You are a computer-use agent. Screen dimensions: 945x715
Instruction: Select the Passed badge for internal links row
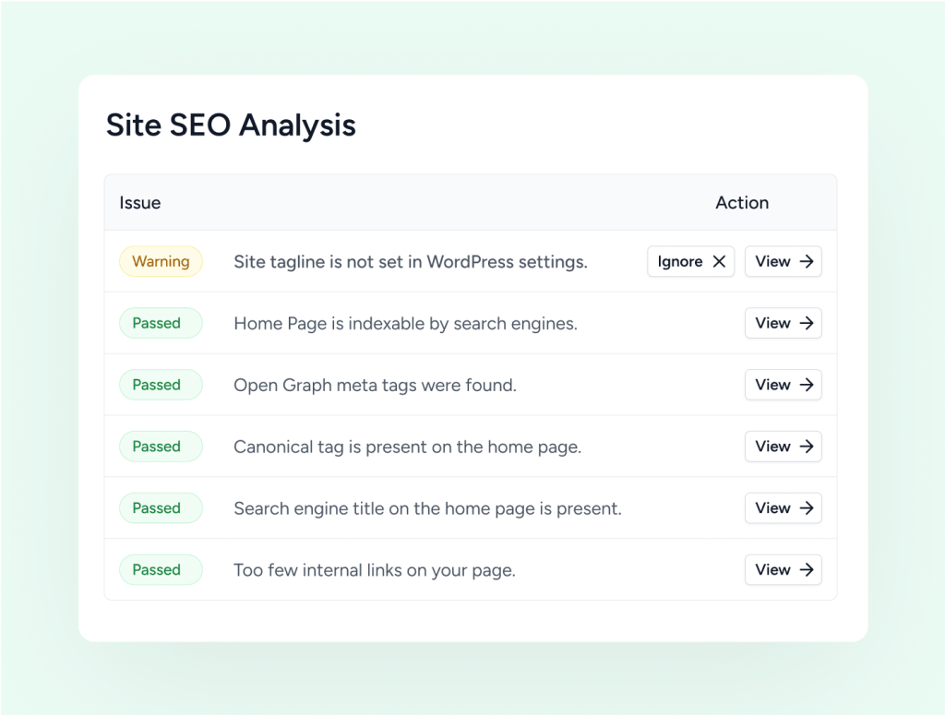pos(161,569)
